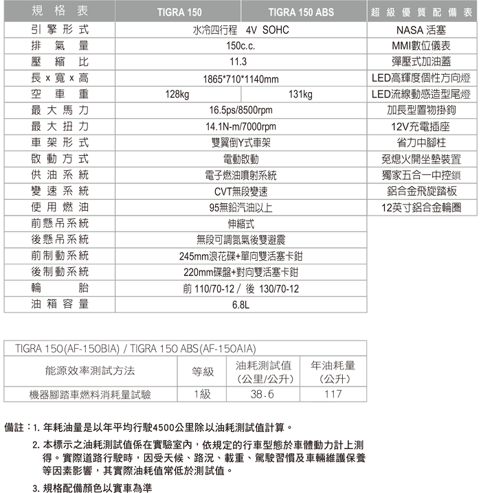Click the LED流線動感造型尾燈 item

pos(421,94)
